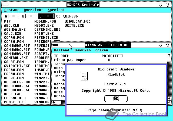Select KAARTBAK.EXE file
The height and width of the screenshot is (121, 173).
pyautogui.click(x=17, y=86)
